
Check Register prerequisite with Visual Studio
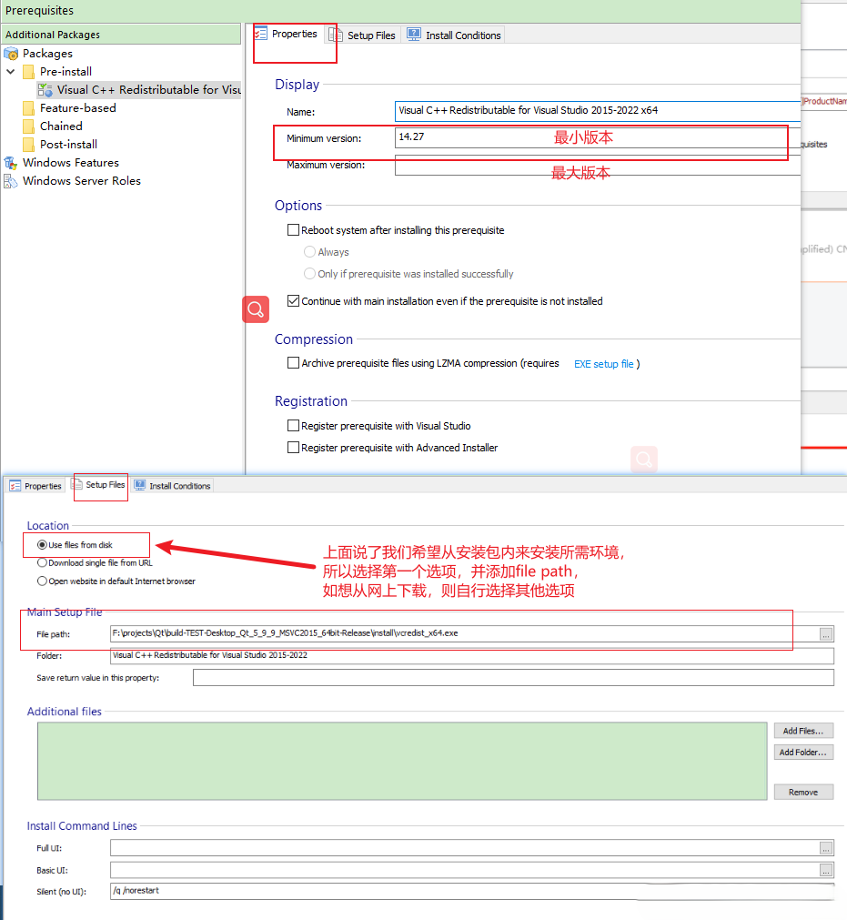293,425
